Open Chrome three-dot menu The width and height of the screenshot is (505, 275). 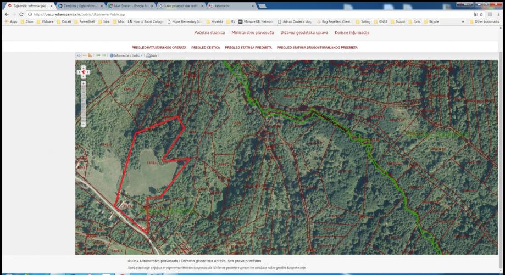tap(498, 14)
